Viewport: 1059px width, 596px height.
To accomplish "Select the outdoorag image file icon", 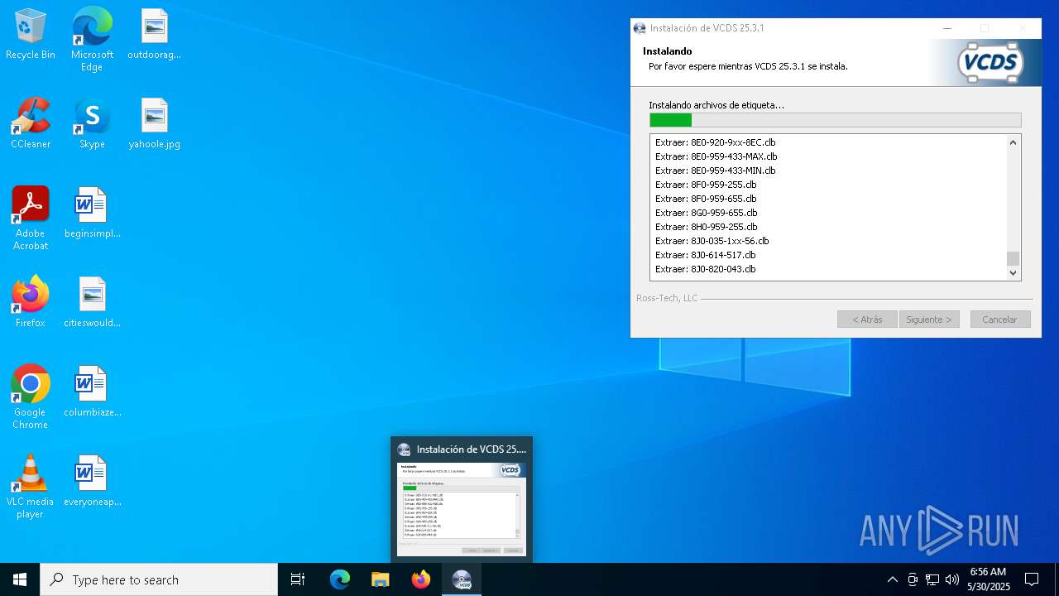I will [x=155, y=35].
